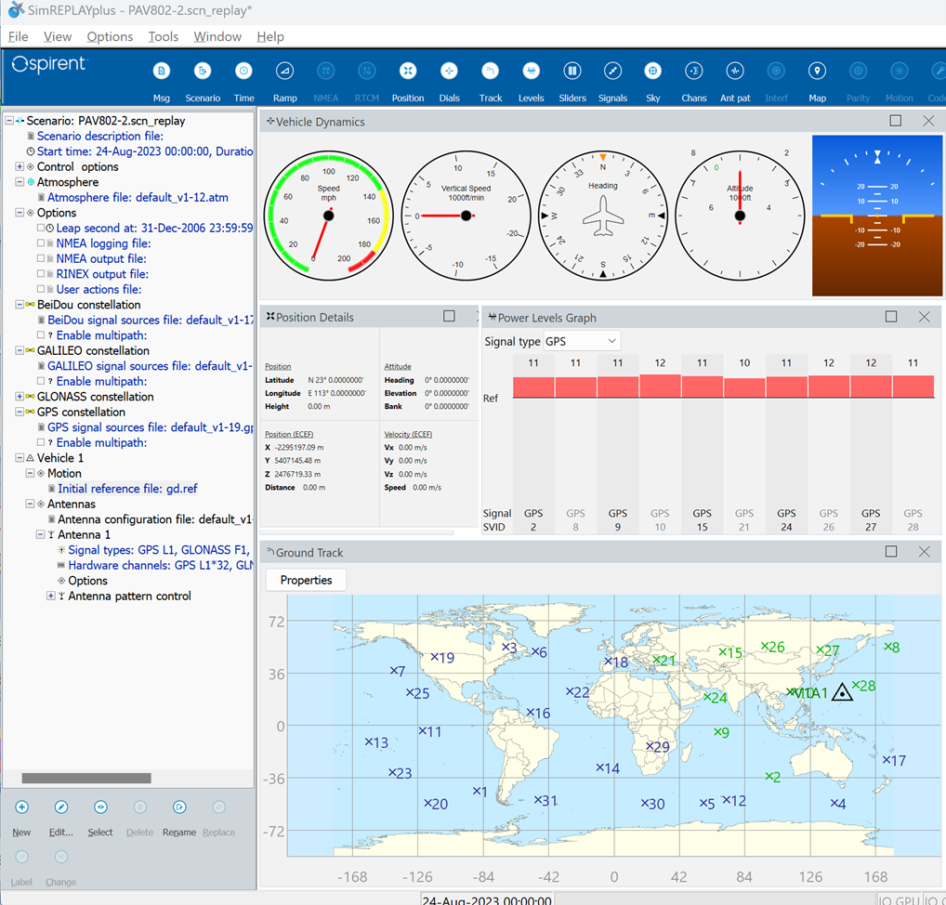Enable NMEA logging file checkbox
Image resolution: width=946 pixels, height=905 pixels.
pos(40,243)
